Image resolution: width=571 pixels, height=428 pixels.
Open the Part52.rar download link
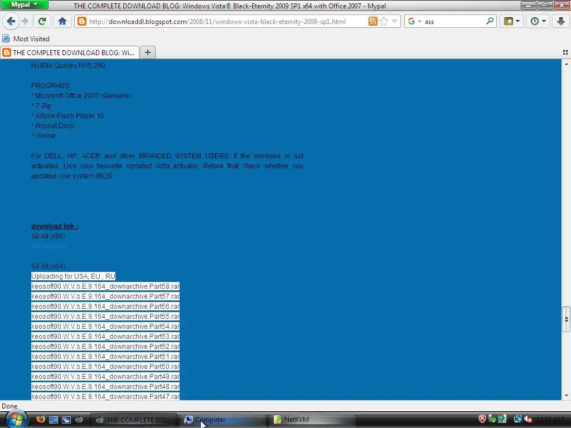pyautogui.click(x=105, y=347)
